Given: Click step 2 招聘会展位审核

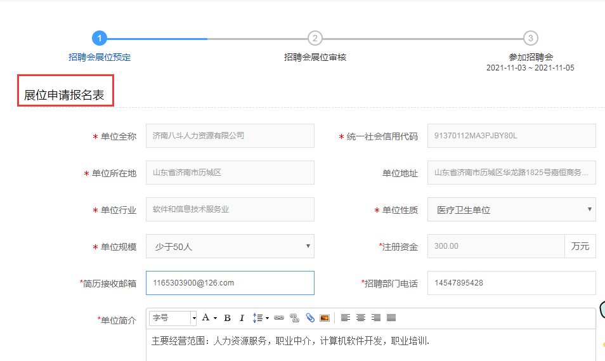Looking at the screenshot, I should coord(315,39).
